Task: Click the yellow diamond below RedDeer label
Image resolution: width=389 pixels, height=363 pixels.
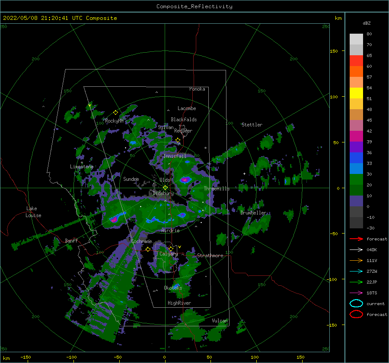Action: 178,140
